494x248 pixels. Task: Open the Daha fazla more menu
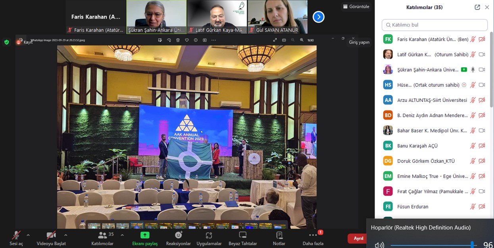[x=313, y=236]
